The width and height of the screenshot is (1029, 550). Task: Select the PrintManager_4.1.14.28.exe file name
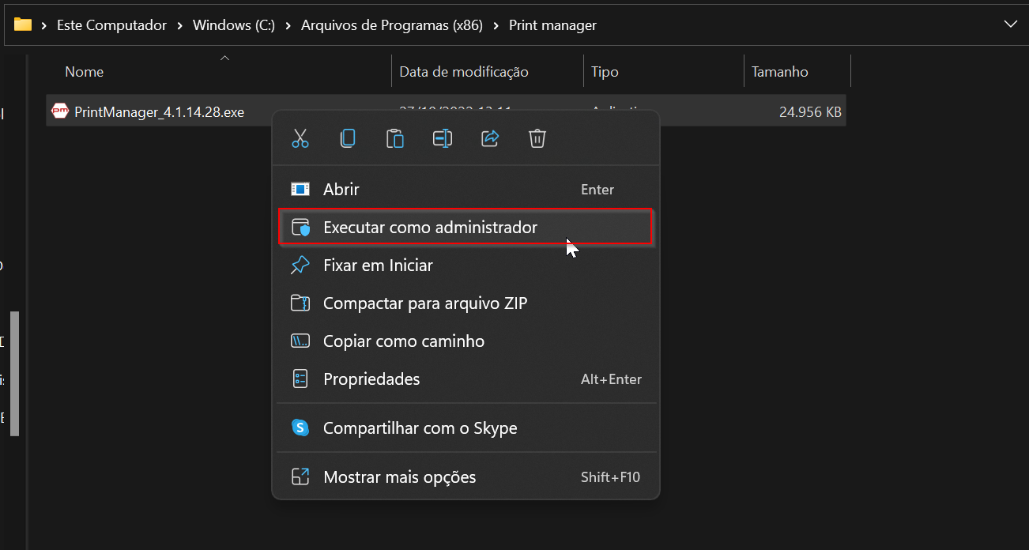[x=159, y=112]
